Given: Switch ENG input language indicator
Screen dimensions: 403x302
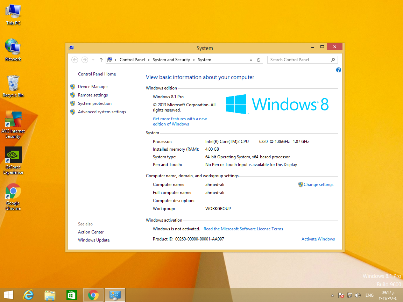Looking at the screenshot, I should (369, 295).
